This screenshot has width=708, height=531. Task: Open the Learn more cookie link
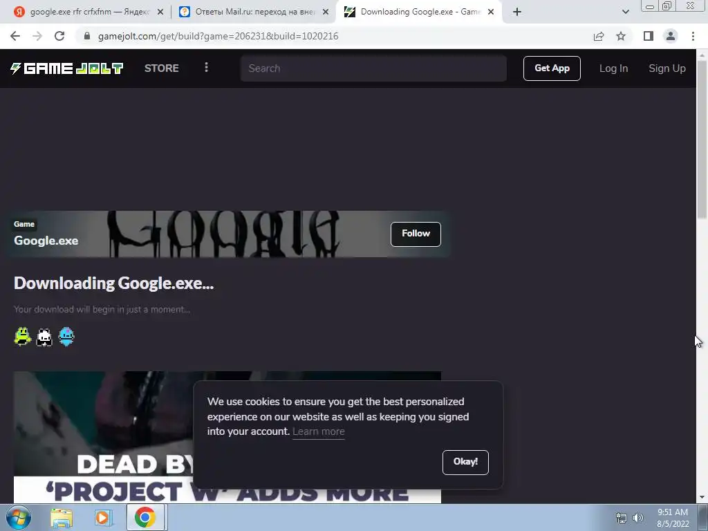[318, 431]
